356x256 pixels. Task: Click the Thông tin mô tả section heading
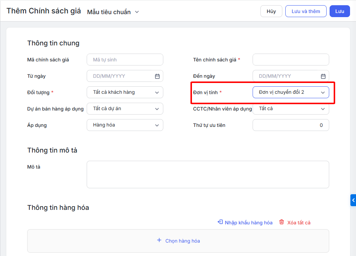(52, 150)
